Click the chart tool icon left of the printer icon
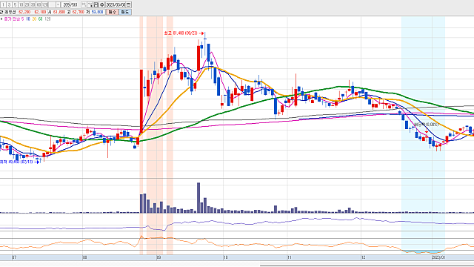The width and height of the screenshot is (474, 267). [90, 5]
